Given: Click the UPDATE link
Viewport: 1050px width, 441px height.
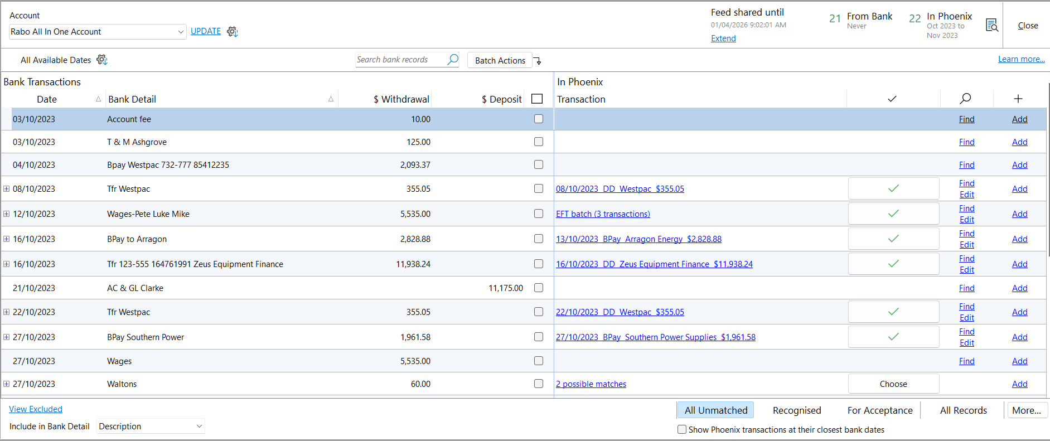Looking at the screenshot, I should click(206, 31).
